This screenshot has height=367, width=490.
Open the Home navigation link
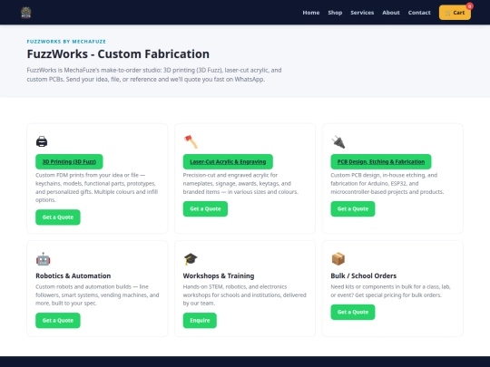[311, 13]
